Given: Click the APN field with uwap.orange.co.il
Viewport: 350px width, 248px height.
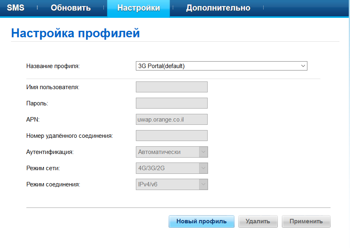Looking at the screenshot, I should [x=172, y=120].
